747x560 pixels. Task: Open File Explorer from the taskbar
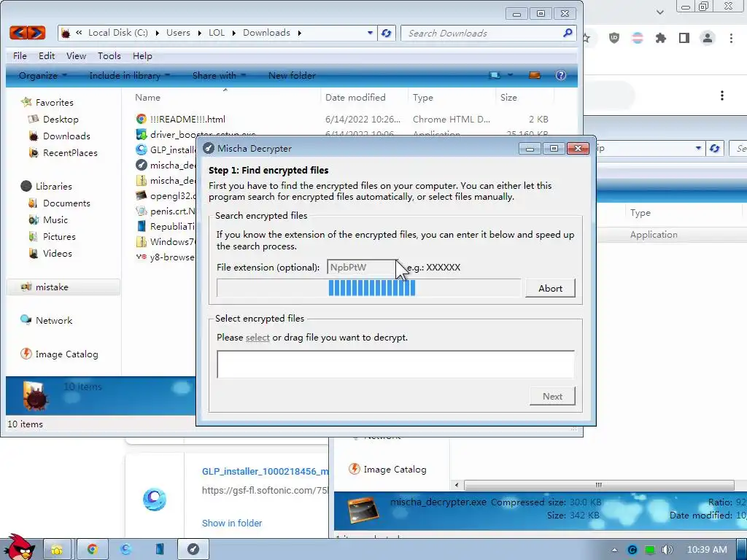tap(57, 549)
